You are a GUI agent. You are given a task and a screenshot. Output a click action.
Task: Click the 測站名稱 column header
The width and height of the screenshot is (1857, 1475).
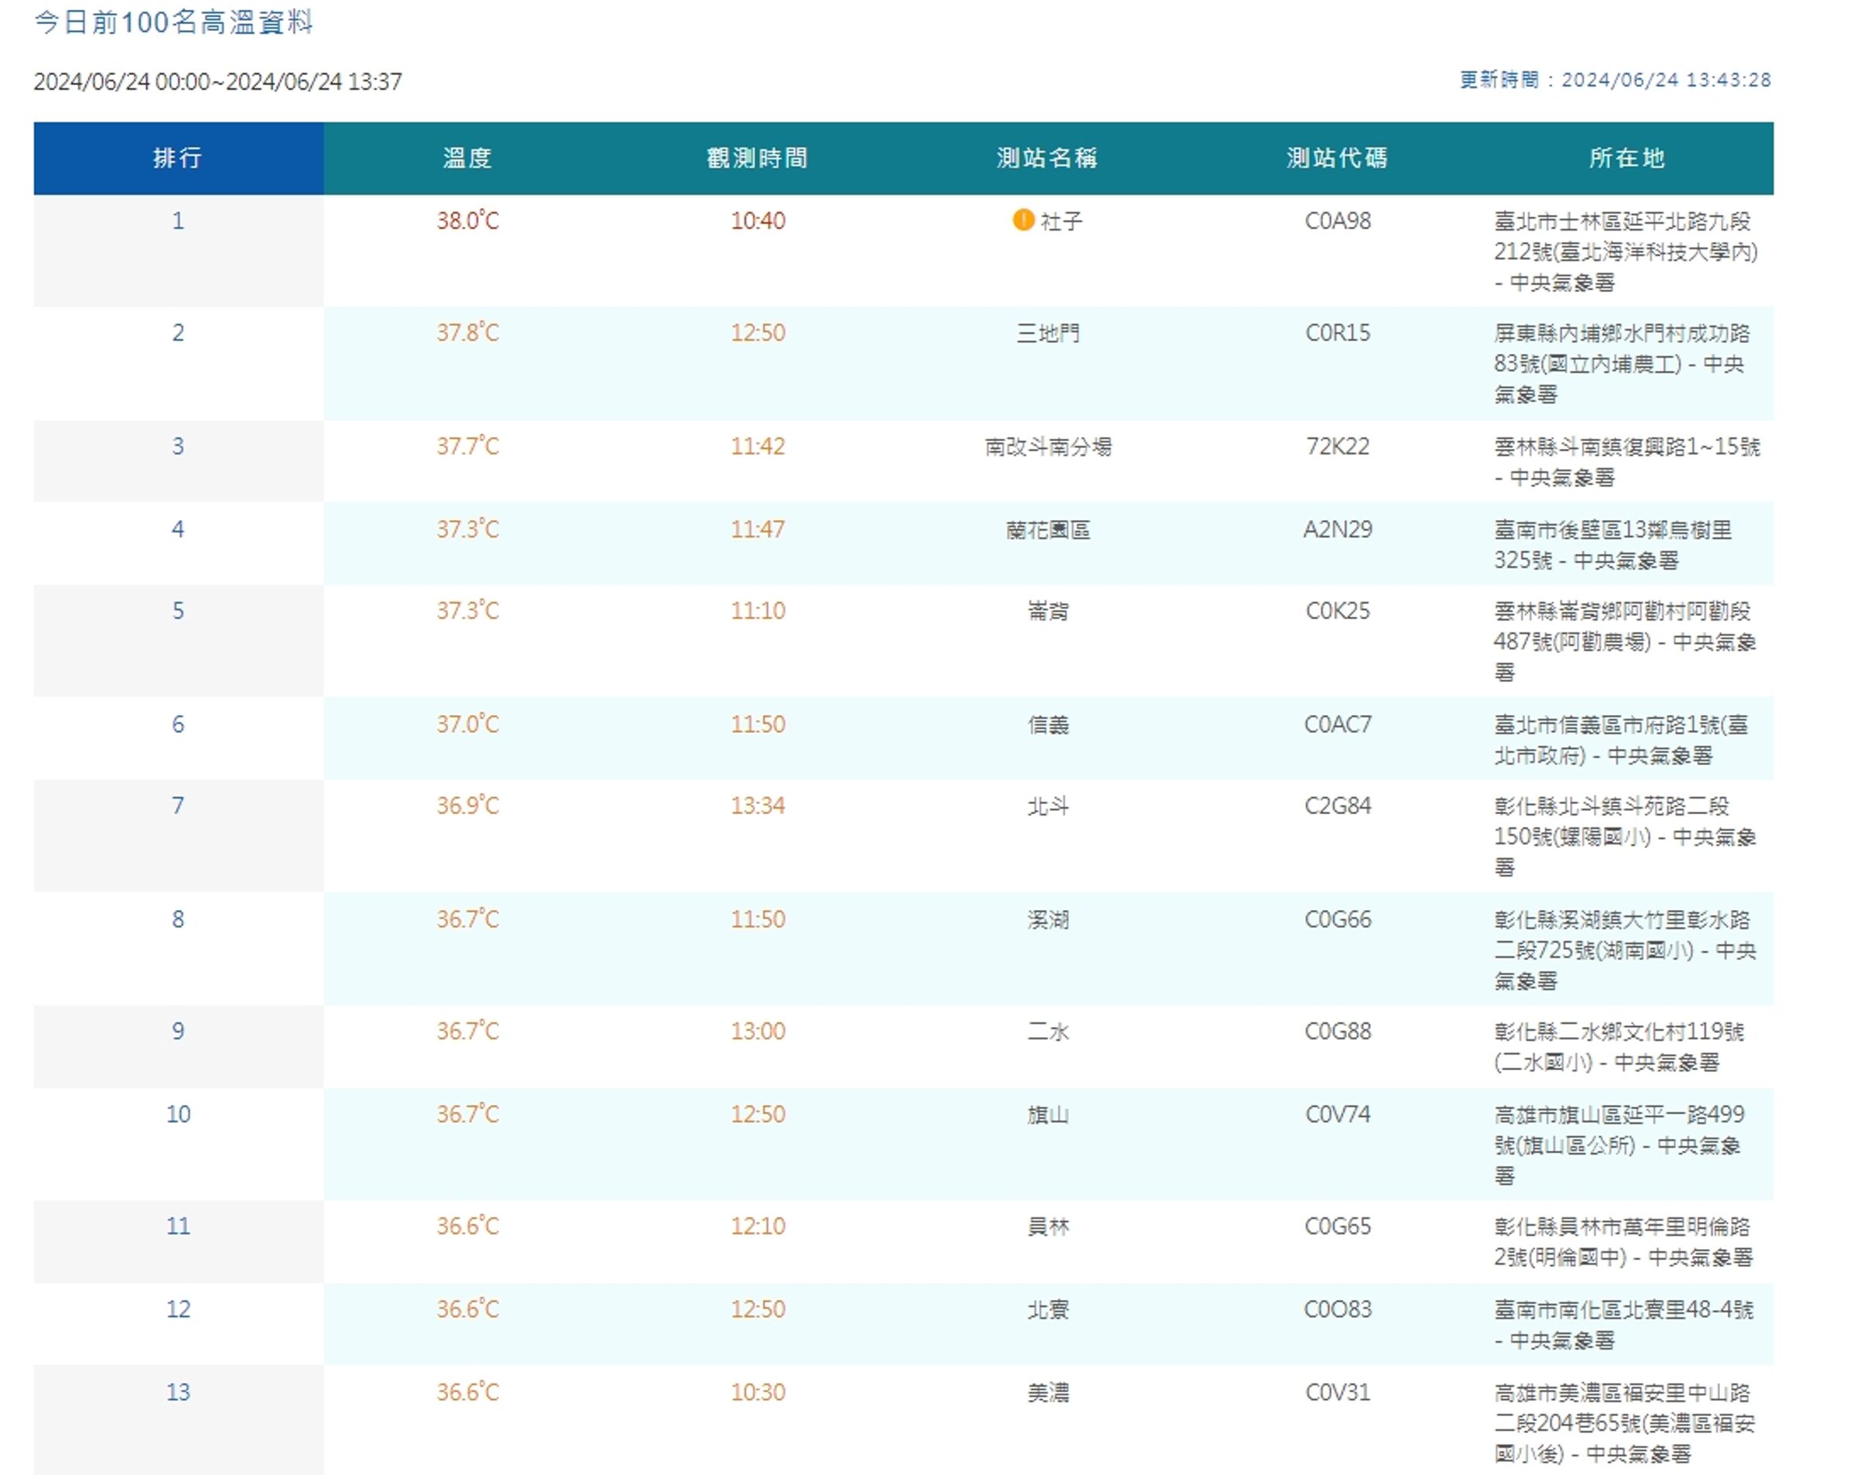(1048, 158)
